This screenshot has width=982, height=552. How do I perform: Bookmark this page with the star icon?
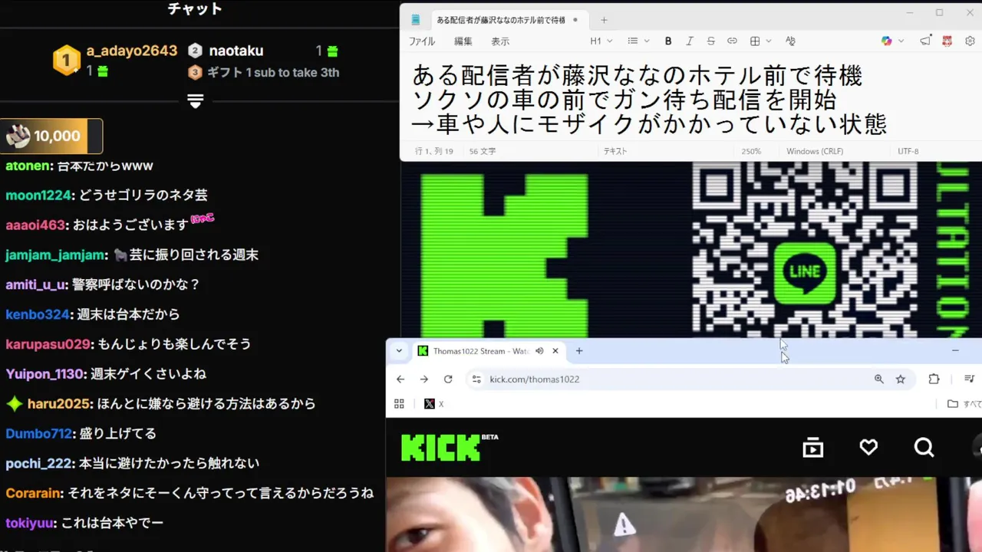(x=901, y=379)
